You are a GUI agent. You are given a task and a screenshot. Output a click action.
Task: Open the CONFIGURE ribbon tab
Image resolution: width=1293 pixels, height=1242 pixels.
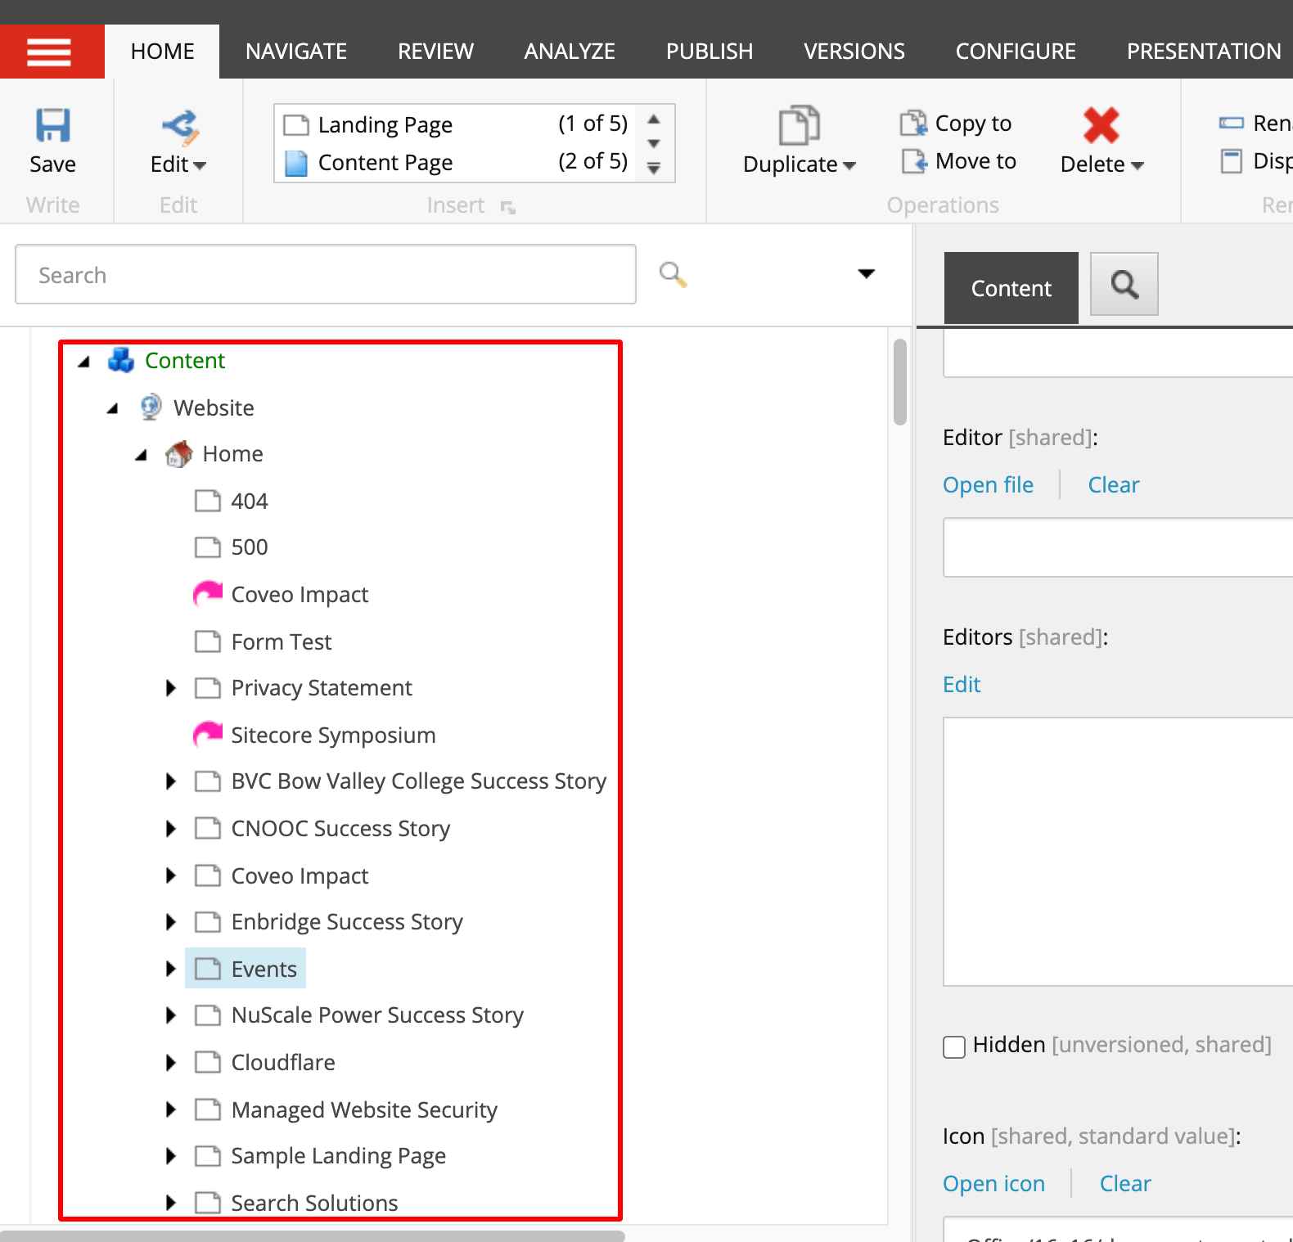1016,52
